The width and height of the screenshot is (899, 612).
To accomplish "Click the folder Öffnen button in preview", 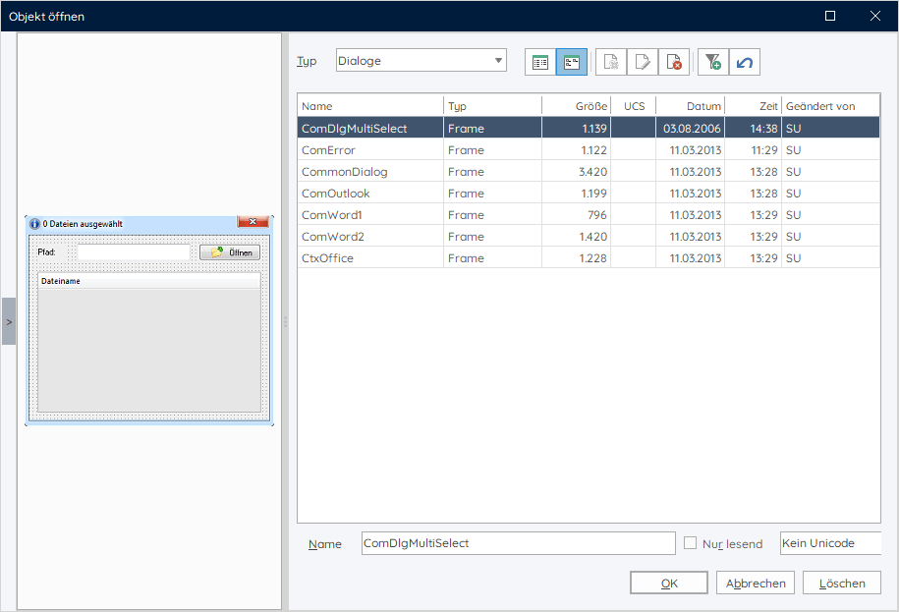I will pos(230,252).
